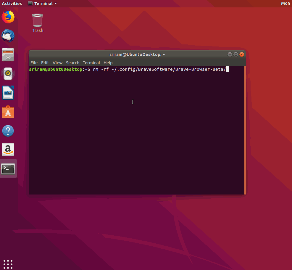This screenshot has width=292, height=270.
Task: Click the terminal vertical scrollbar
Action: (x=245, y=130)
